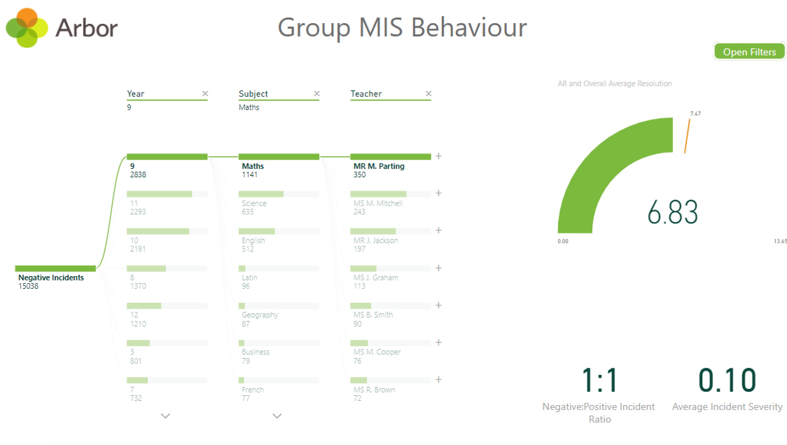
Task: Select the Negative Incidents root node
Action: pyautogui.click(x=55, y=269)
